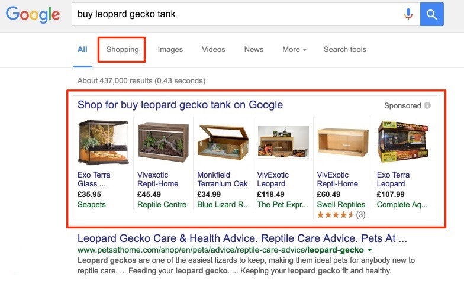
Task: Open the Shop for buy leopard gecko tank heading link
Action: (x=180, y=105)
